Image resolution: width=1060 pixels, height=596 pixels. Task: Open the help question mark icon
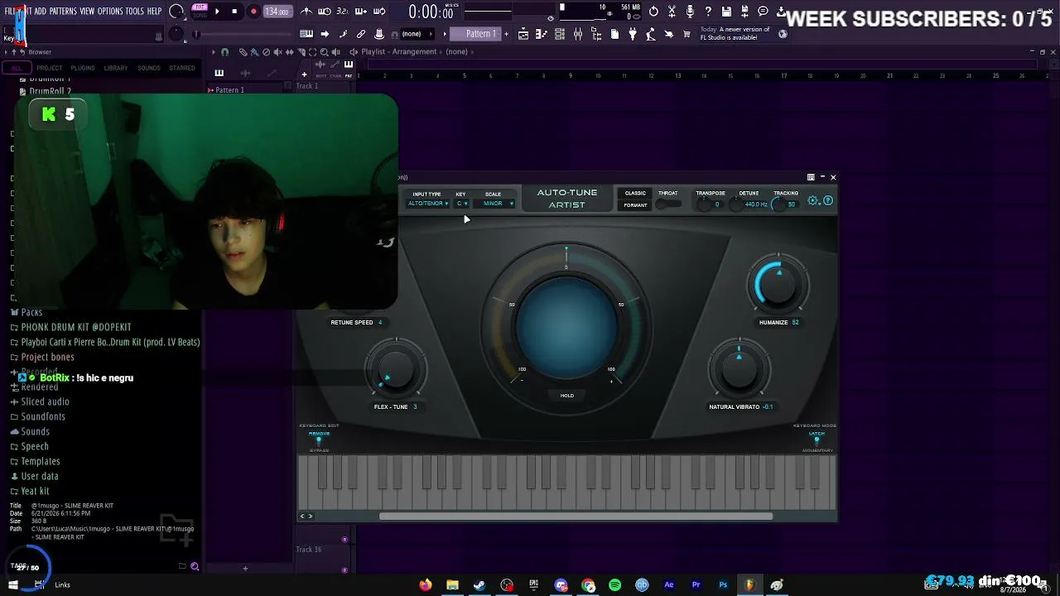pos(708,12)
